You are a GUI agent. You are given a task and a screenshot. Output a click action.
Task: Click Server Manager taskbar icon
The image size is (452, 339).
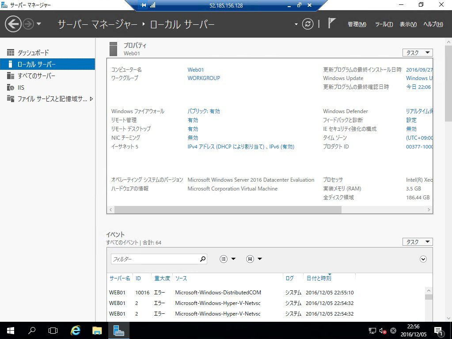coord(118,330)
